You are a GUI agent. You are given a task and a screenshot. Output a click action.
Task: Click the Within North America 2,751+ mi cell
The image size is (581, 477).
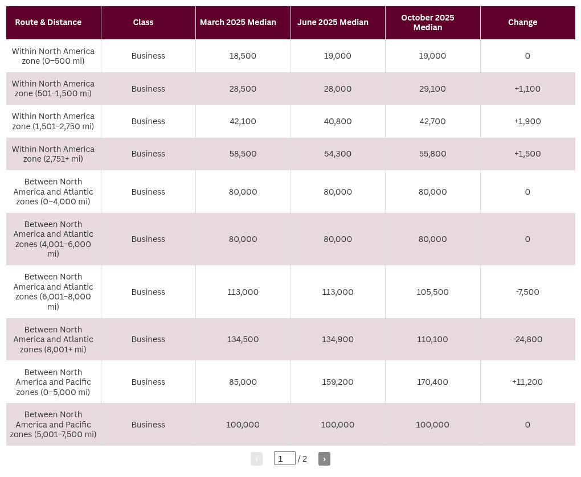(54, 154)
